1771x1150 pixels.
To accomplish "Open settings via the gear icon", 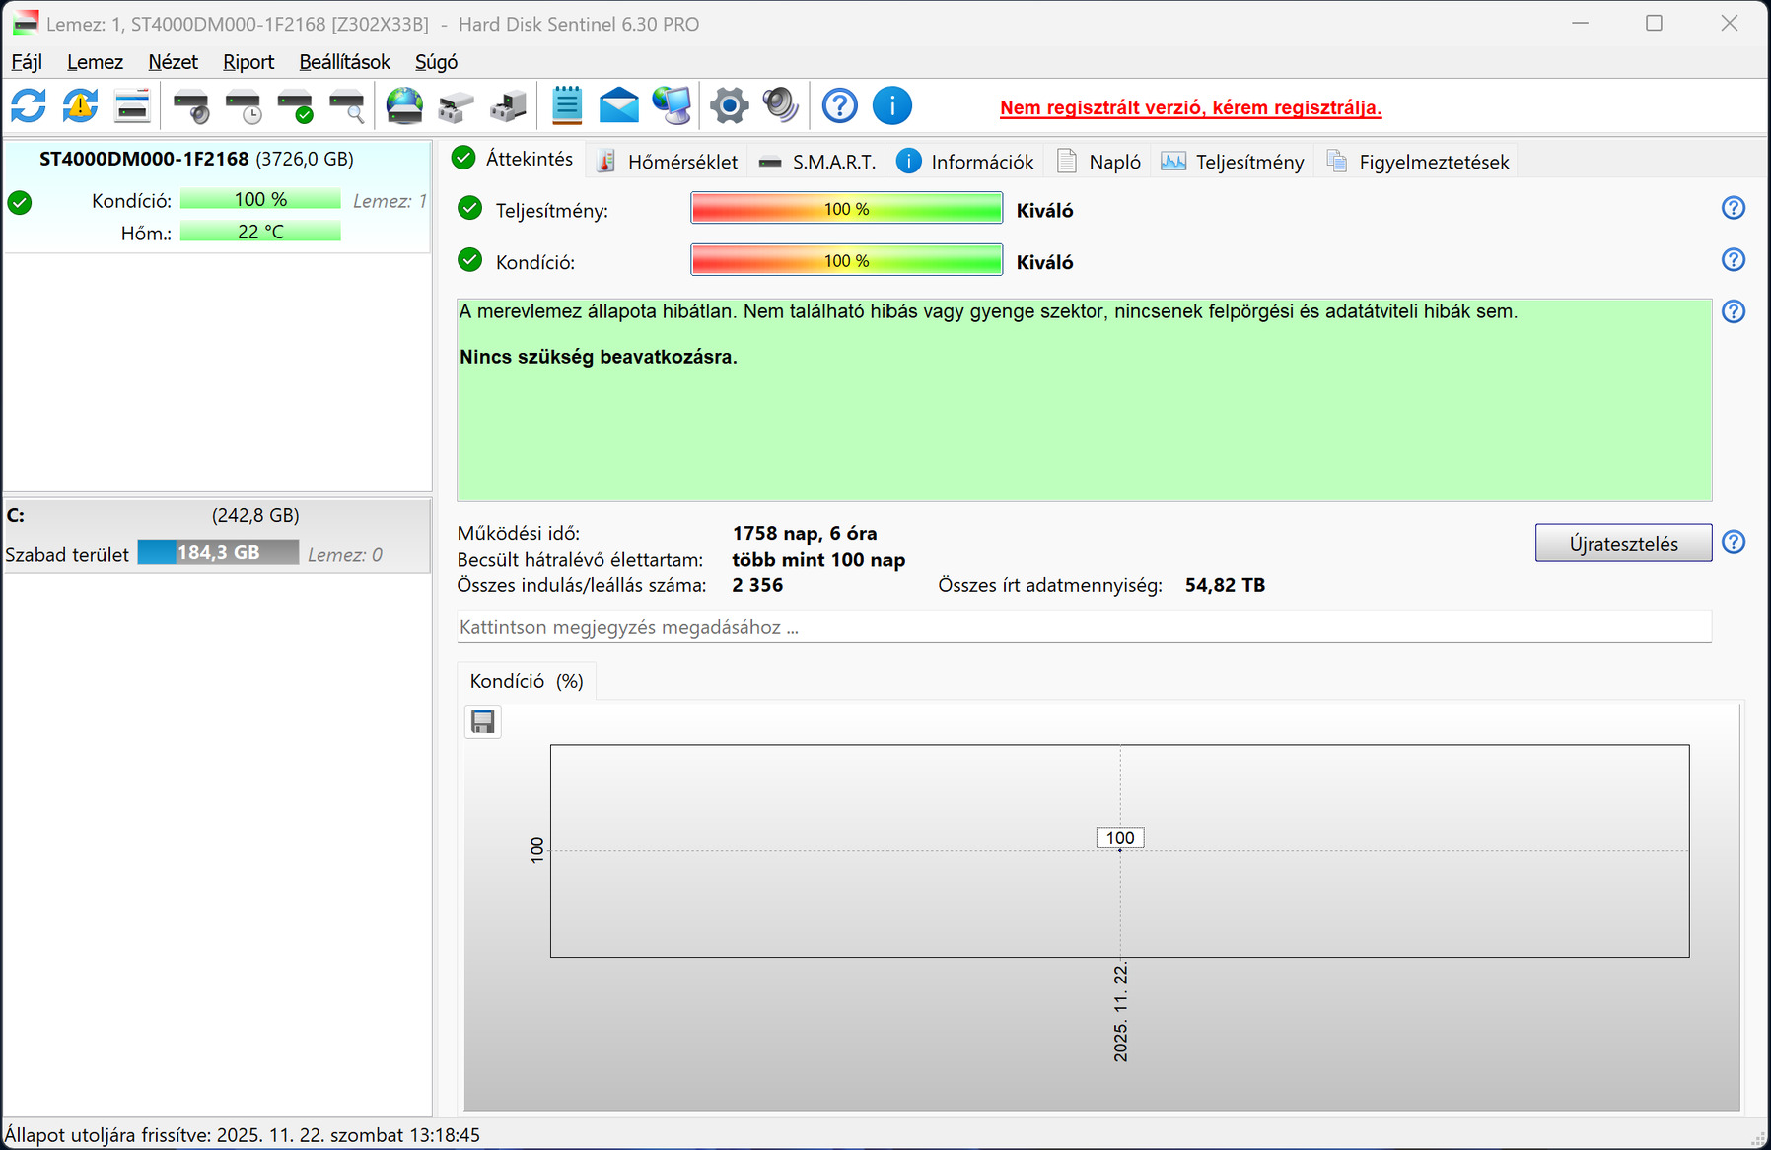I will (729, 105).
